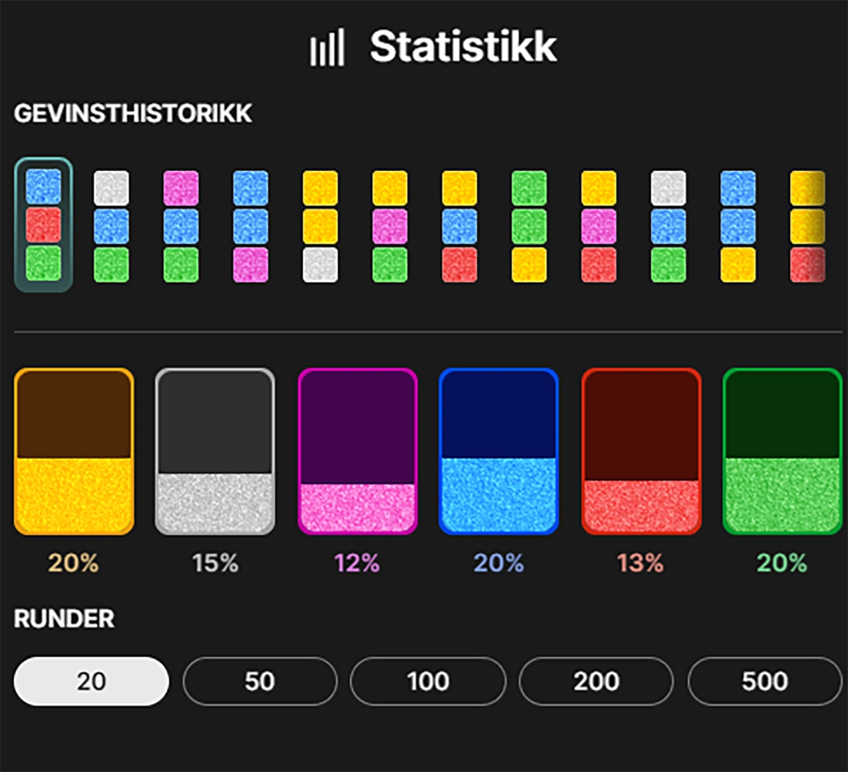Click the red 13% statistics card
848x772 pixels.
pos(641,451)
